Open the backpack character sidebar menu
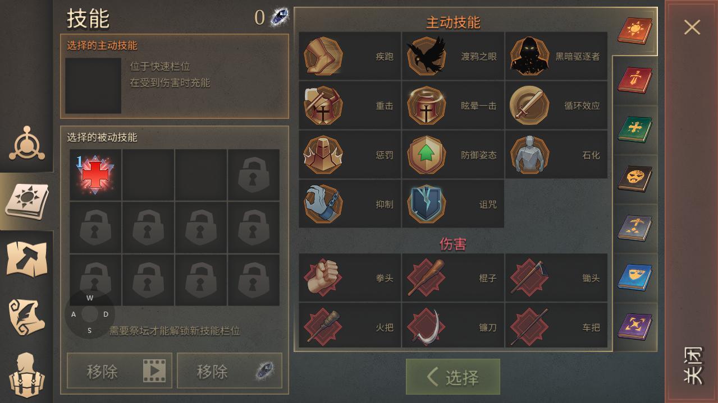718x403 pixels. pos(26,375)
